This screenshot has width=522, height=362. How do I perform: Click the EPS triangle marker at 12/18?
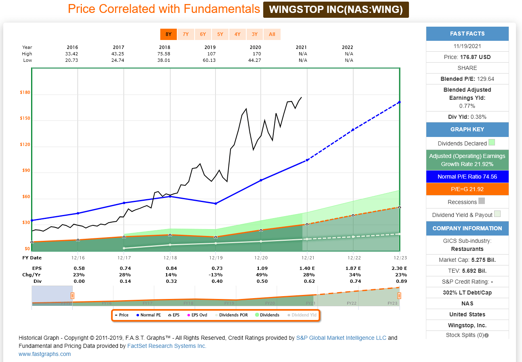pos(170,235)
